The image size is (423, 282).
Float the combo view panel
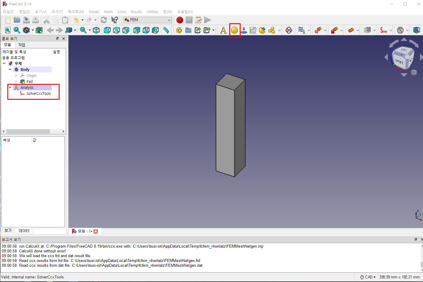[x=57, y=39]
